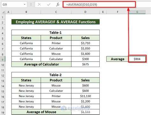The width and height of the screenshot is (151, 115).
Task: Select column D header
Action: 85,12
